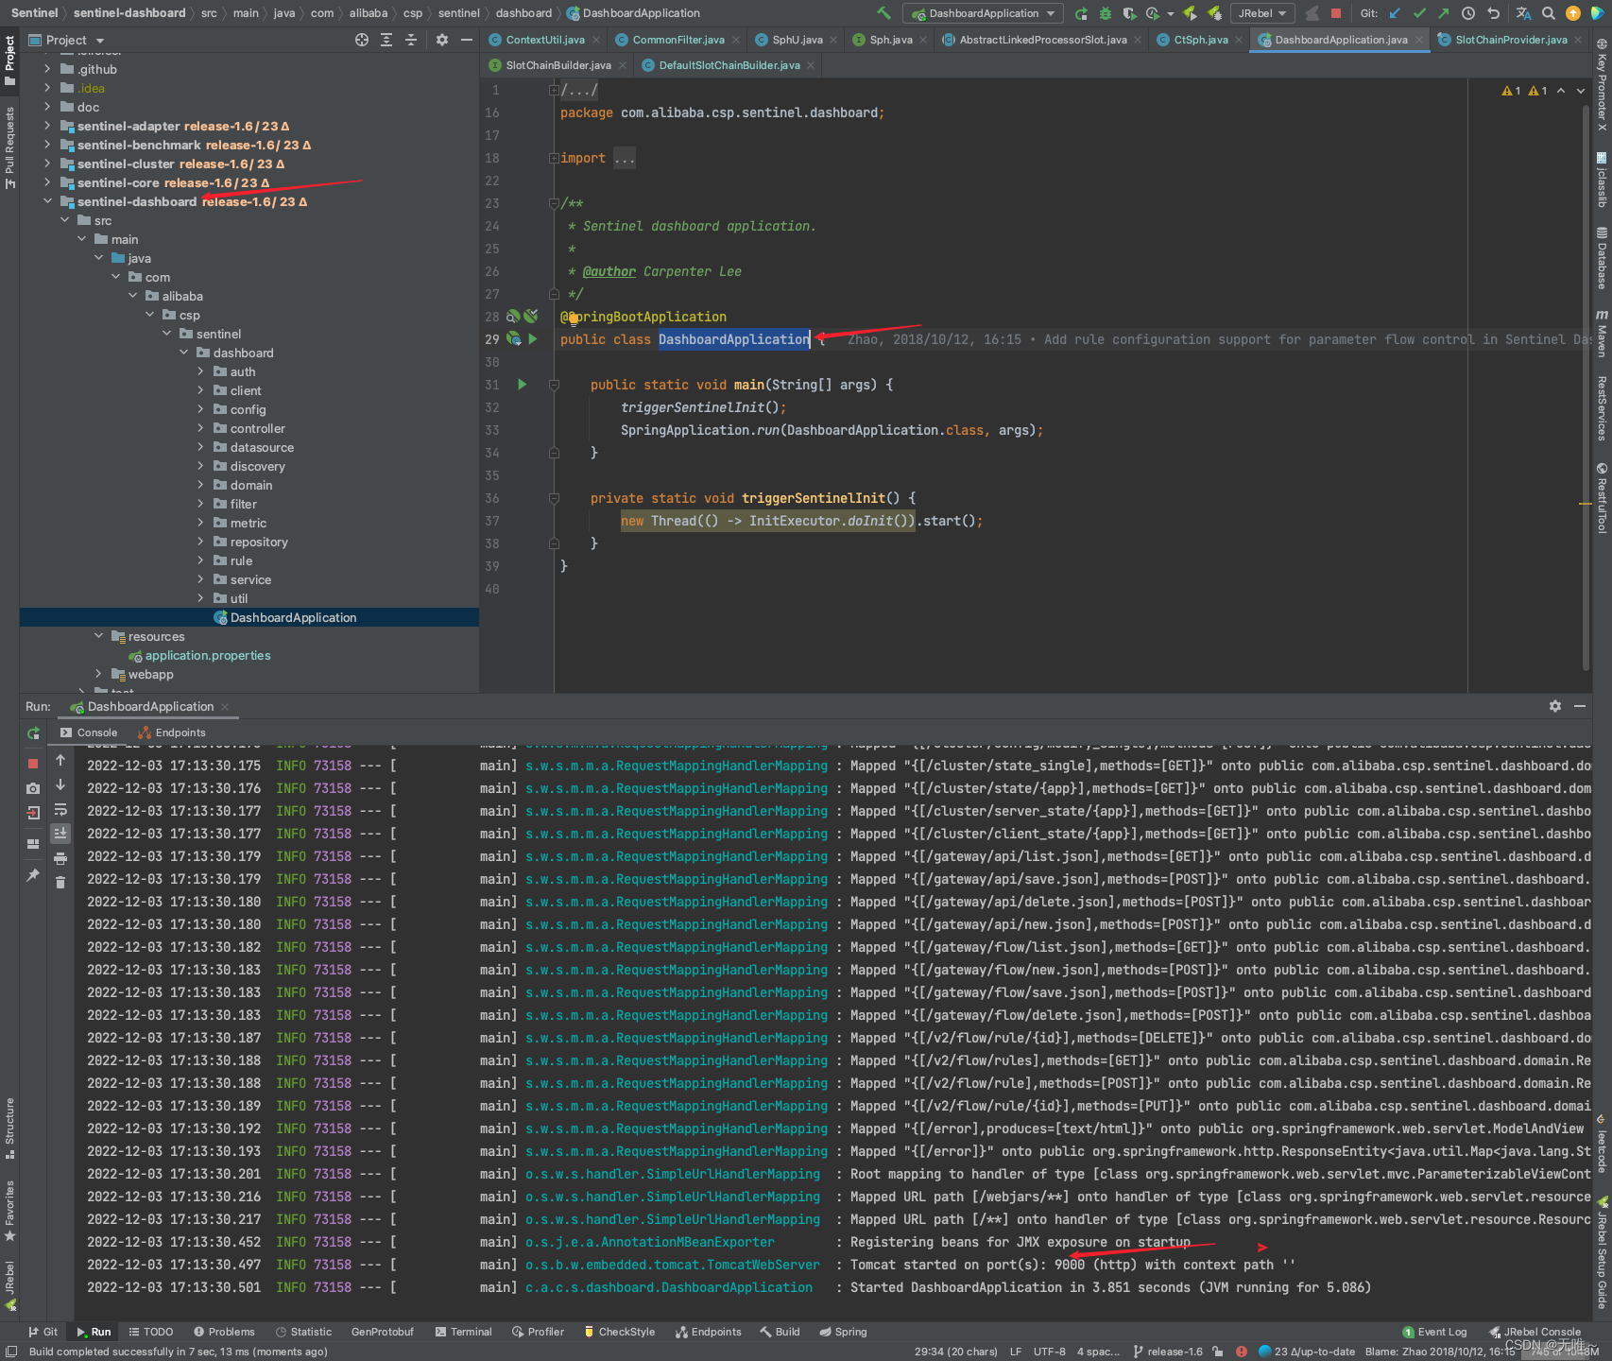This screenshot has height=1361, width=1612.
Task: Click the Git rollback icon
Action: (1493, 13)
